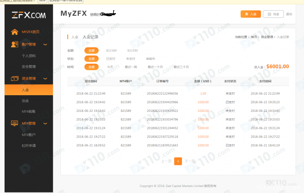Click payment time 2018-06-21 18:41:19

[x=265, y=145]
